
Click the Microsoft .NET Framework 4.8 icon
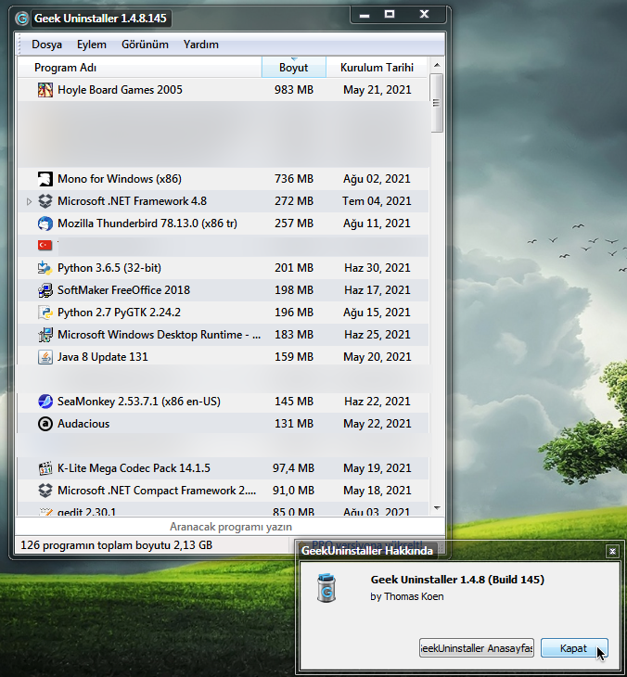(45, 201)
